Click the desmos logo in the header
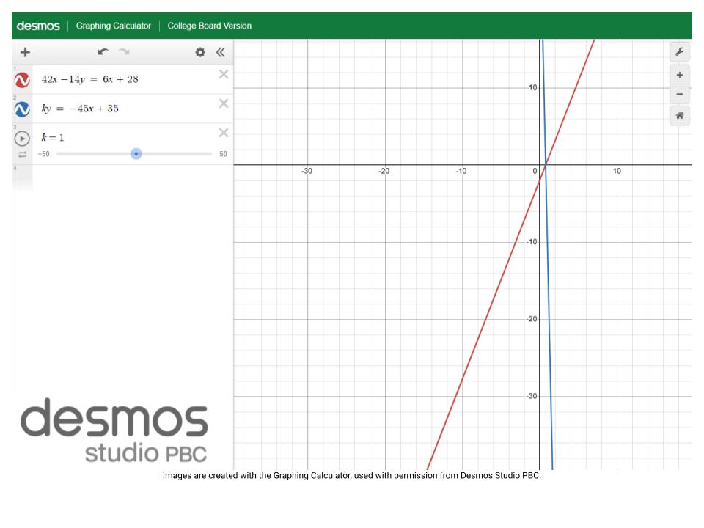 (x=38, y=26)
